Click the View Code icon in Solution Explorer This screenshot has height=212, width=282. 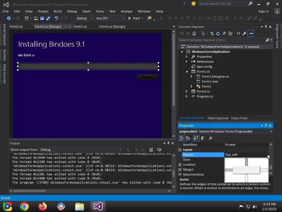(x=238, y=33)
